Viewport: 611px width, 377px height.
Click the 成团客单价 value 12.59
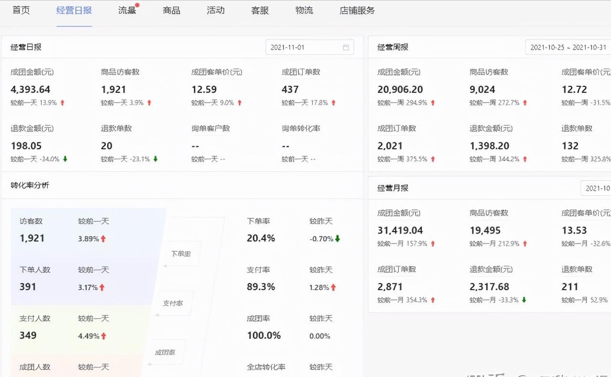click(204, 89)
